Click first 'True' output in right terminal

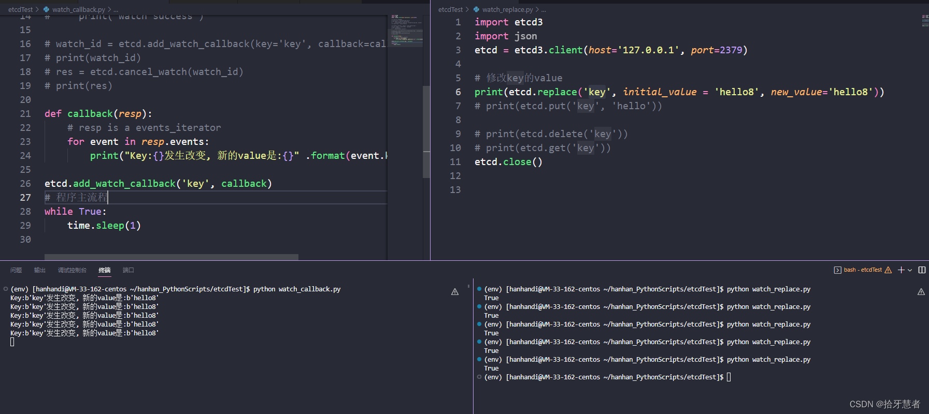(491, 298)
